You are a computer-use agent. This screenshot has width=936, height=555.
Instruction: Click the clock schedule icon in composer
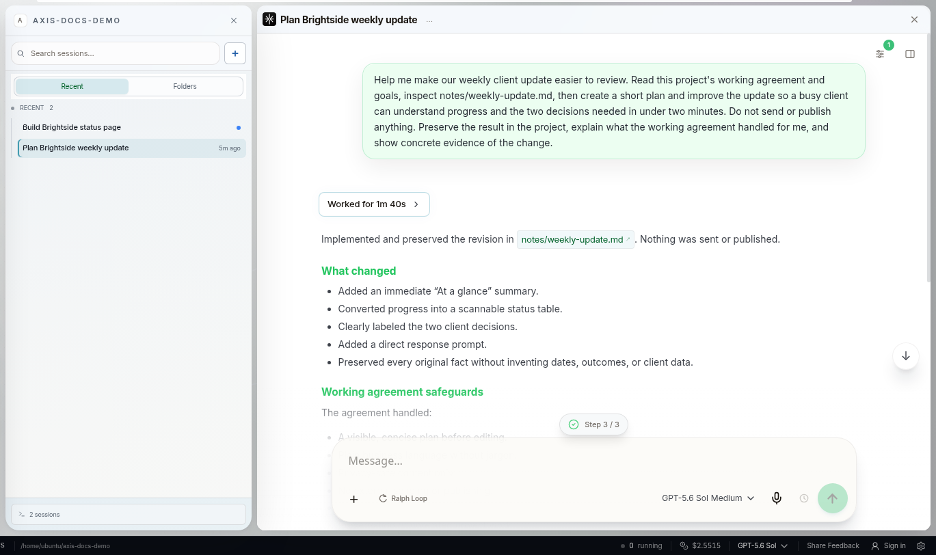click(x=804, y=498)
